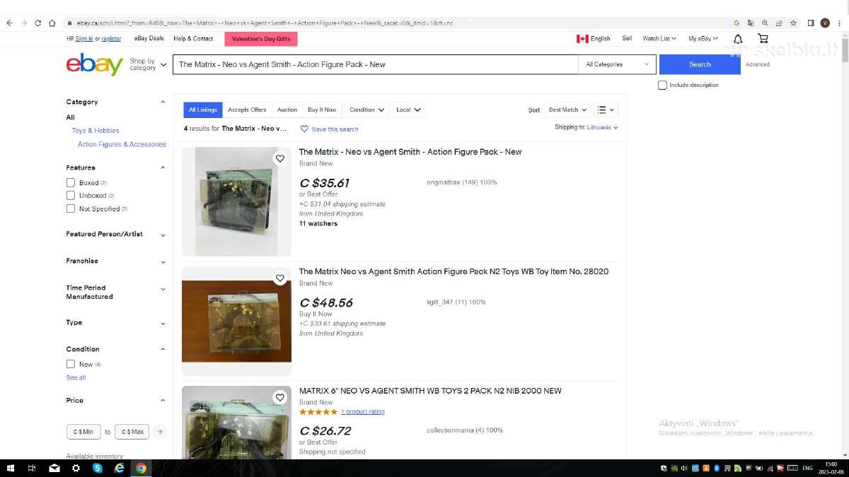Open the Valentine's Day Gifts promotion
This screenshot has height=477, width=849.
[261, 39]
